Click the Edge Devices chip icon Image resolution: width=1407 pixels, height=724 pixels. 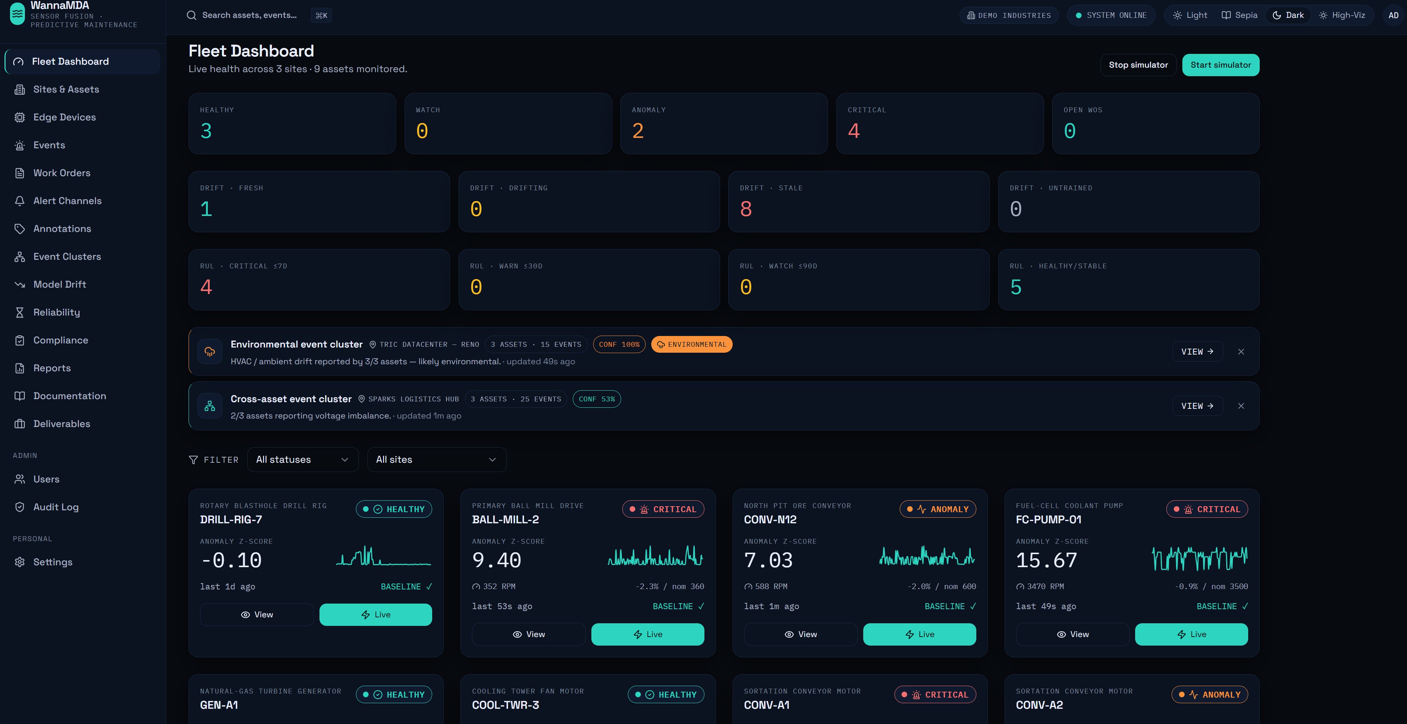(20, 117)
